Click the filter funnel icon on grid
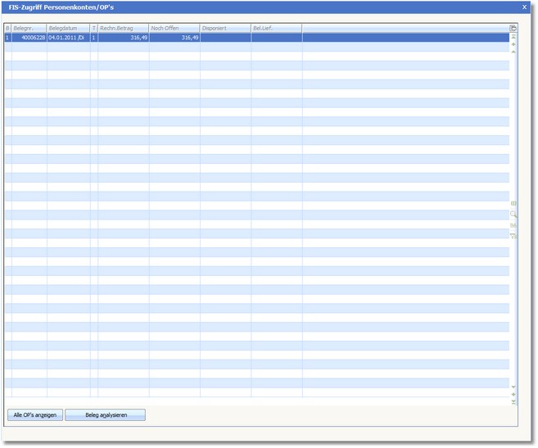This screenshot has height=448, width=538. point(513,236)
